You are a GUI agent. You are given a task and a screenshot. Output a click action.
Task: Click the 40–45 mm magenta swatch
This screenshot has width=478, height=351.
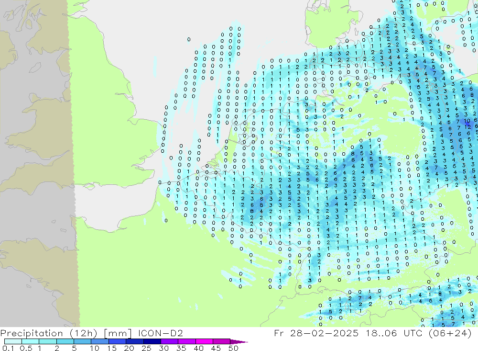(x=204, y=341)
